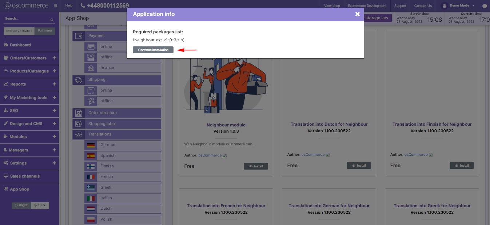Screen dimensions: 490x225
Task: Click the Translations category icon
Action: (x=78, y=134)
